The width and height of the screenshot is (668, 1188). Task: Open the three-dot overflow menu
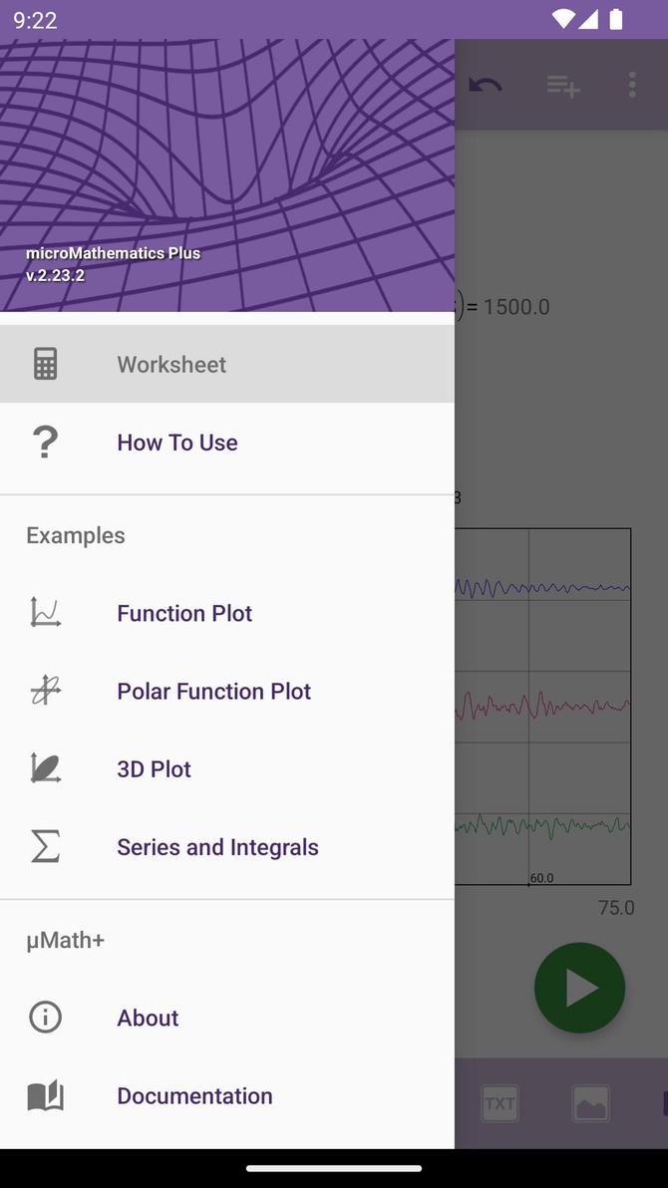click(632, 86)
